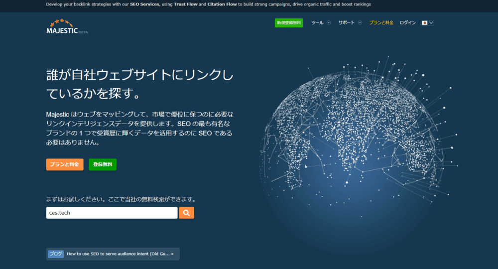Click the heading 誰が自社ウェブサイトにリンクしているかを探す
Image resolution: width=498 pixels, height=269 pixels.
140,84
